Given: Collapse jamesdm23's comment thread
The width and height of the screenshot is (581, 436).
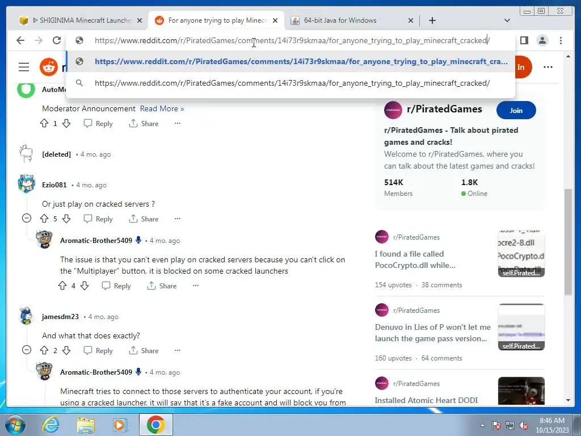Looking at the screenshot, I should [27, 350].
